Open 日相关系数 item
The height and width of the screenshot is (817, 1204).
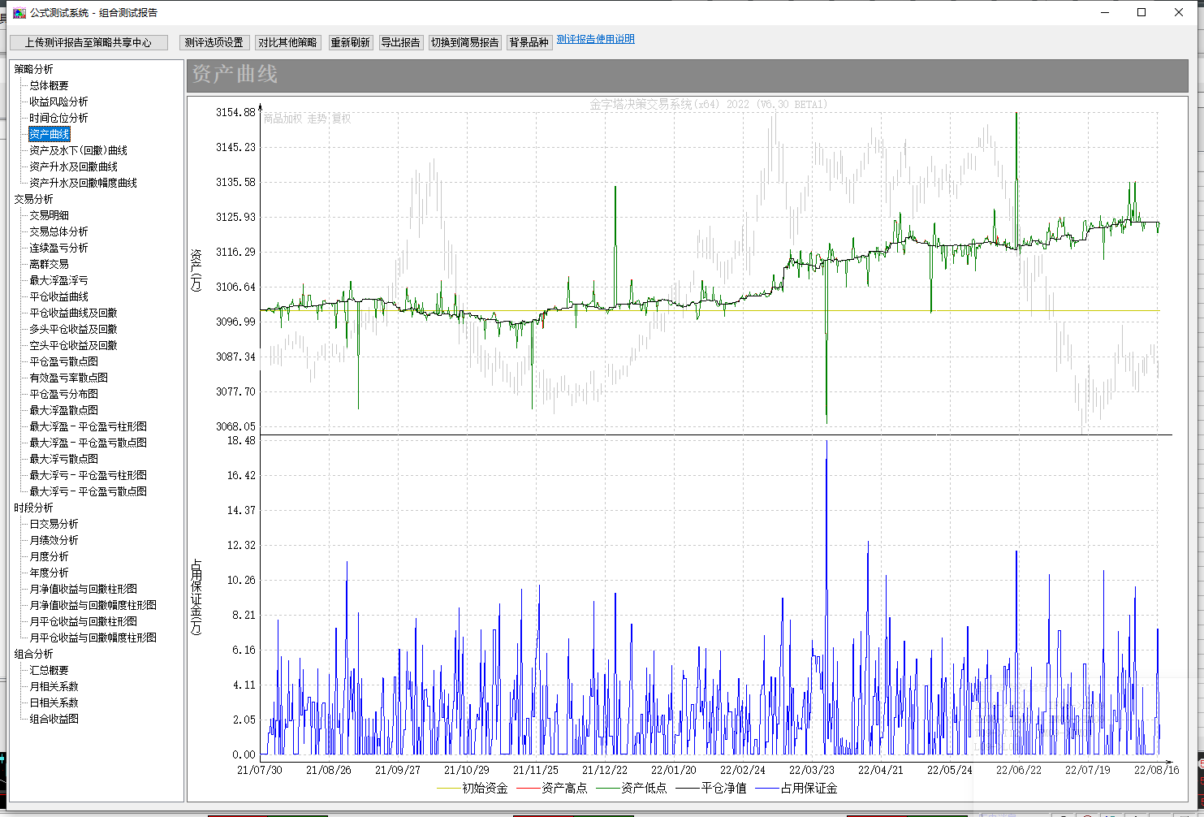point(54,702)
